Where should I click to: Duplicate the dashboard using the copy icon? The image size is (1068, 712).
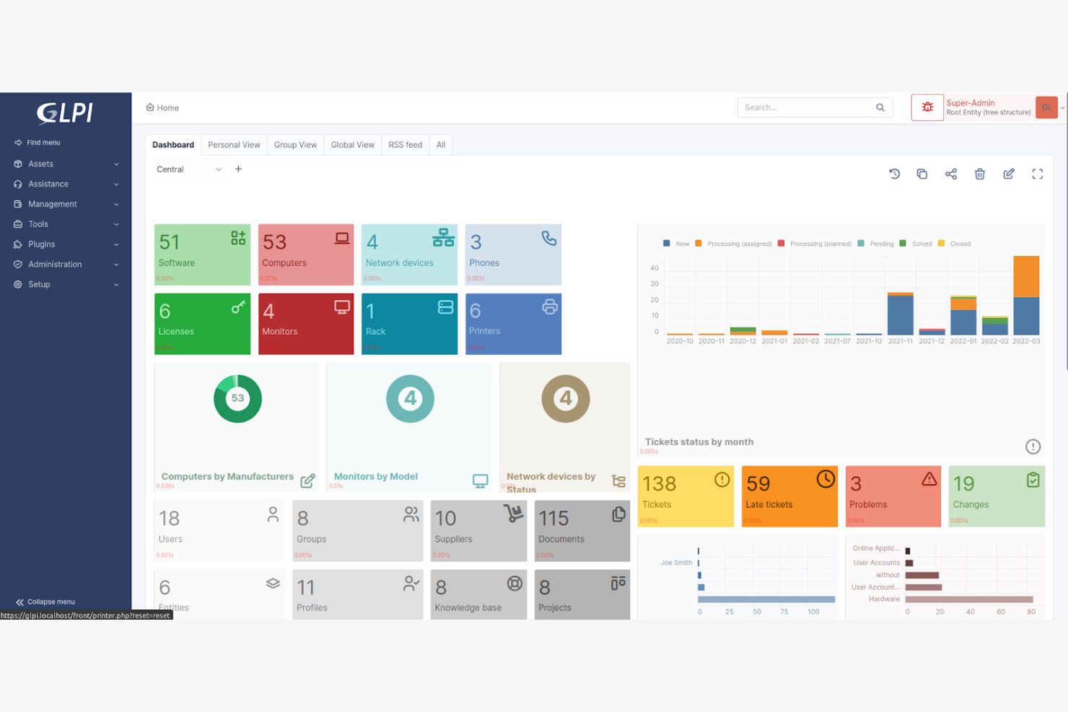(x=922, y=174)
